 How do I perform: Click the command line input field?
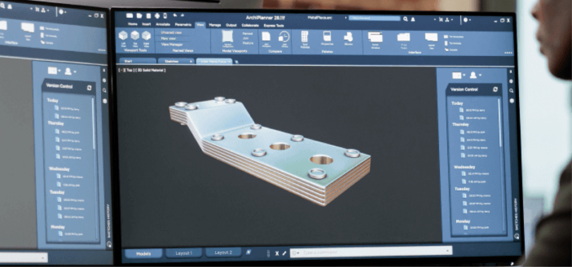[x=371, y=252]
